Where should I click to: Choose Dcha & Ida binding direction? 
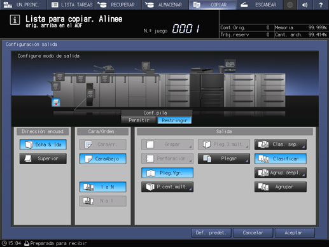pos(43,145)
